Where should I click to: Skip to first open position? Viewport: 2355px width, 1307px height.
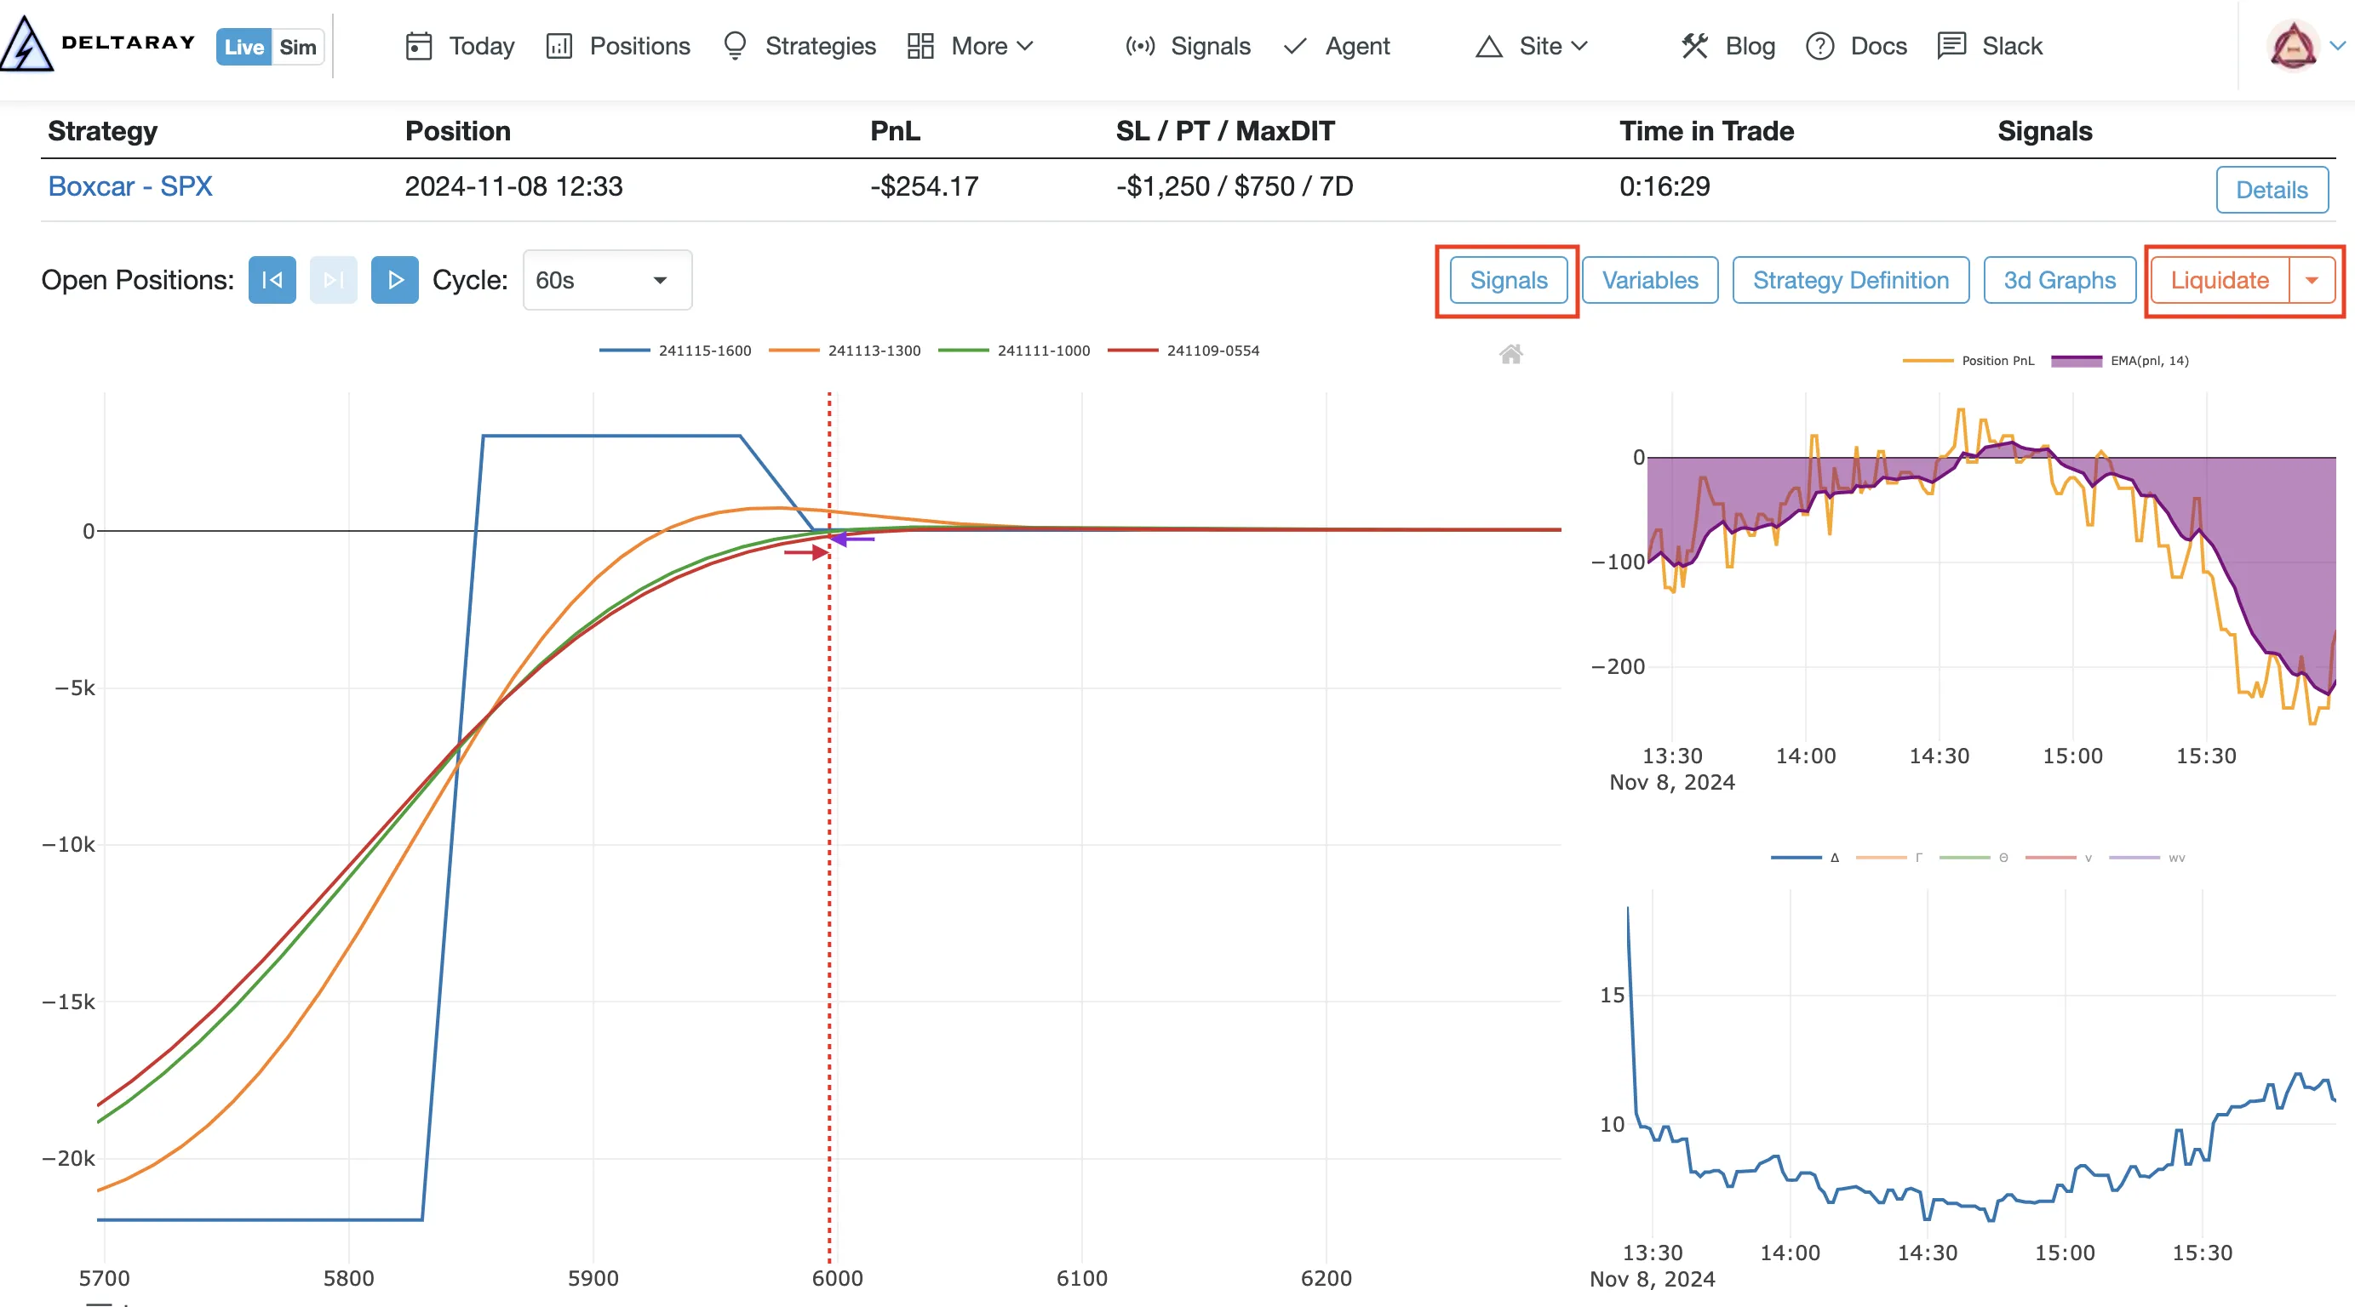pyautogui.click(x=272, y=280)
